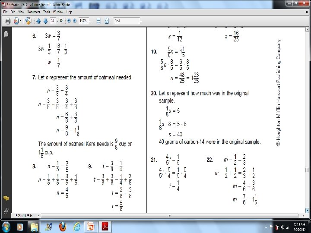This screenshot has width=311, height=233.
Task: Click the taskbar clock showing 8/26/2012
Action: pos(299,227)
